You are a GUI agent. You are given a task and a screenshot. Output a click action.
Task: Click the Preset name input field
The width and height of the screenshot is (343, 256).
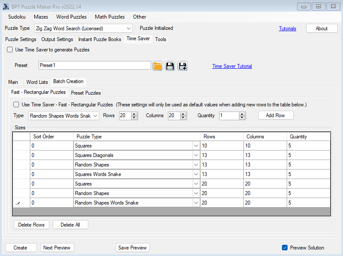coord(95,65)
